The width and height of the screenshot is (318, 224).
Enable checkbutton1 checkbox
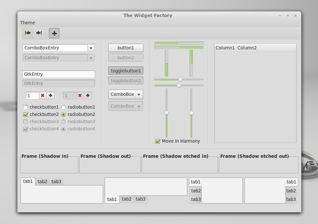25,107
